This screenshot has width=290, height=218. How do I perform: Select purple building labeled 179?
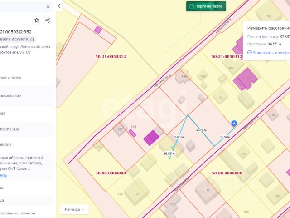click(246, 79)
